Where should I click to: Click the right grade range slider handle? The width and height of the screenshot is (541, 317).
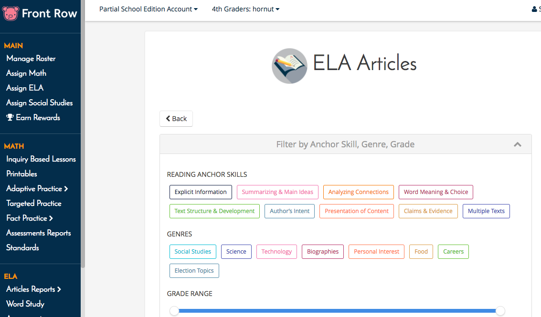tap(500, 311)
